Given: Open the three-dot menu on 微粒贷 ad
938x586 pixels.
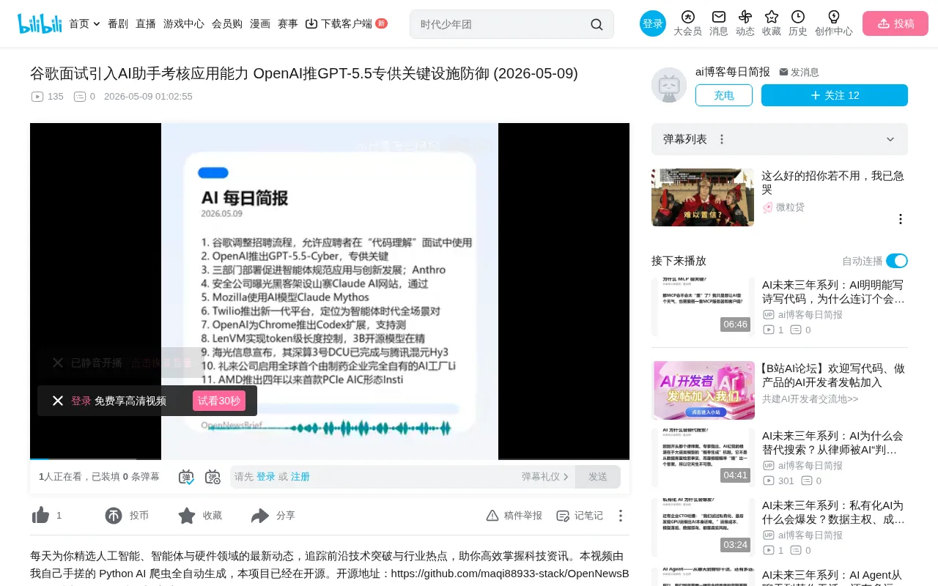Looking at the screenshot, I should (901, 219).
